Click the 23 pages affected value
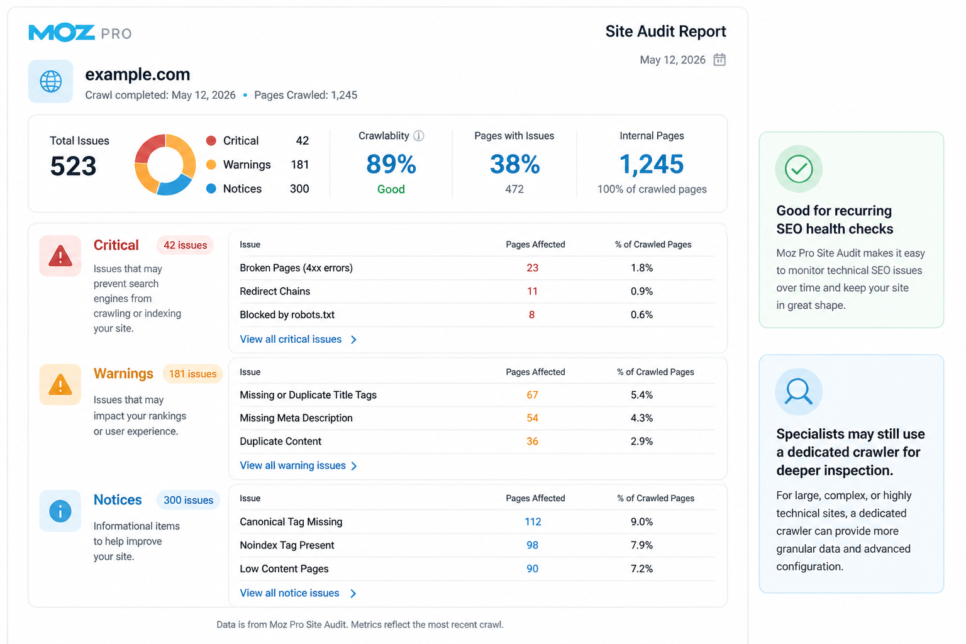The height and width of the screenshot is (644, 966). (533, 268)
